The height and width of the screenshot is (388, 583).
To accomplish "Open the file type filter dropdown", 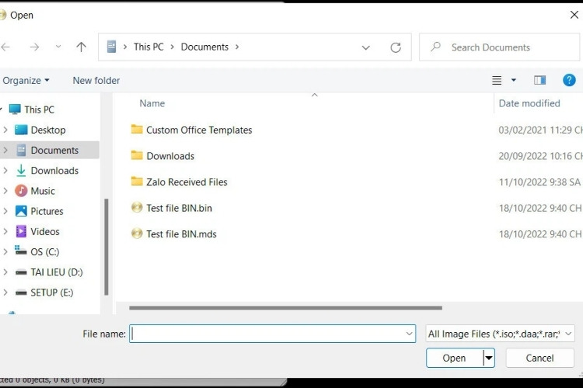I will click(x=500, y=334).
